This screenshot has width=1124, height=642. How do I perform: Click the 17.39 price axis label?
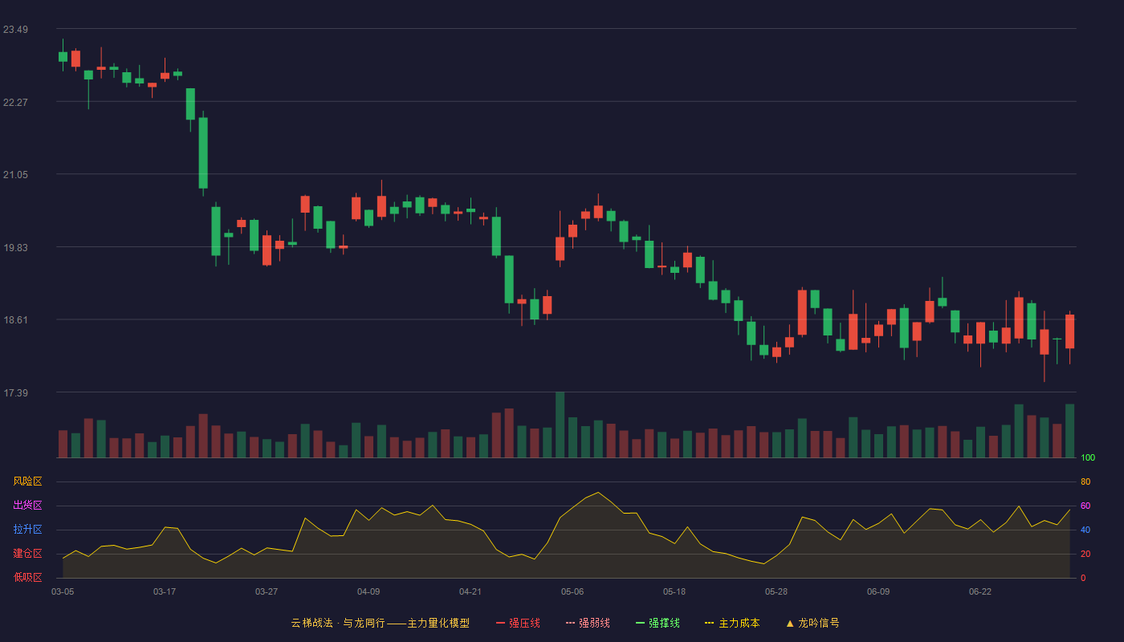tap(15, 393)
